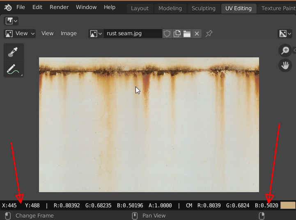The image size is (296, 220).
Task: Browse images with the image datablock dropdown
Action: click(x=96, y=34)
